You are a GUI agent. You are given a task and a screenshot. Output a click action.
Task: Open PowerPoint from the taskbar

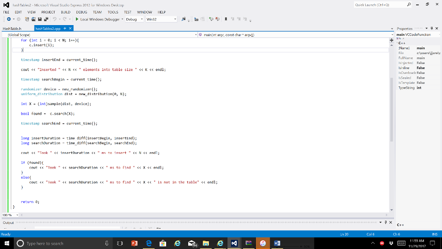click(134, 243)
